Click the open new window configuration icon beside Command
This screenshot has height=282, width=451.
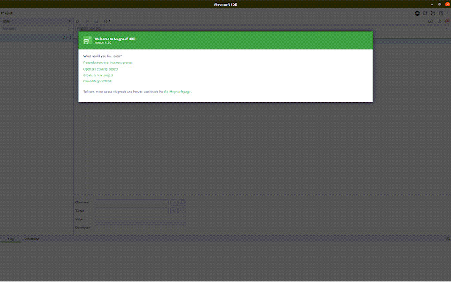[x=182, y=202]
